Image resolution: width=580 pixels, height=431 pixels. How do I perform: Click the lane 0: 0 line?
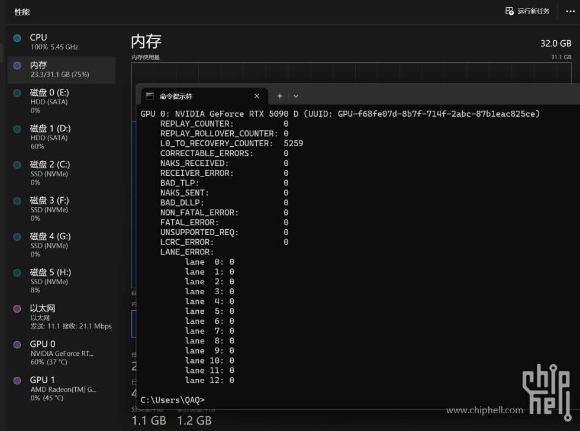[x=210, y=262]
